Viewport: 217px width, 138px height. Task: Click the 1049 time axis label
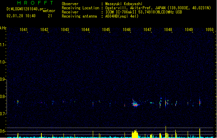189,30
